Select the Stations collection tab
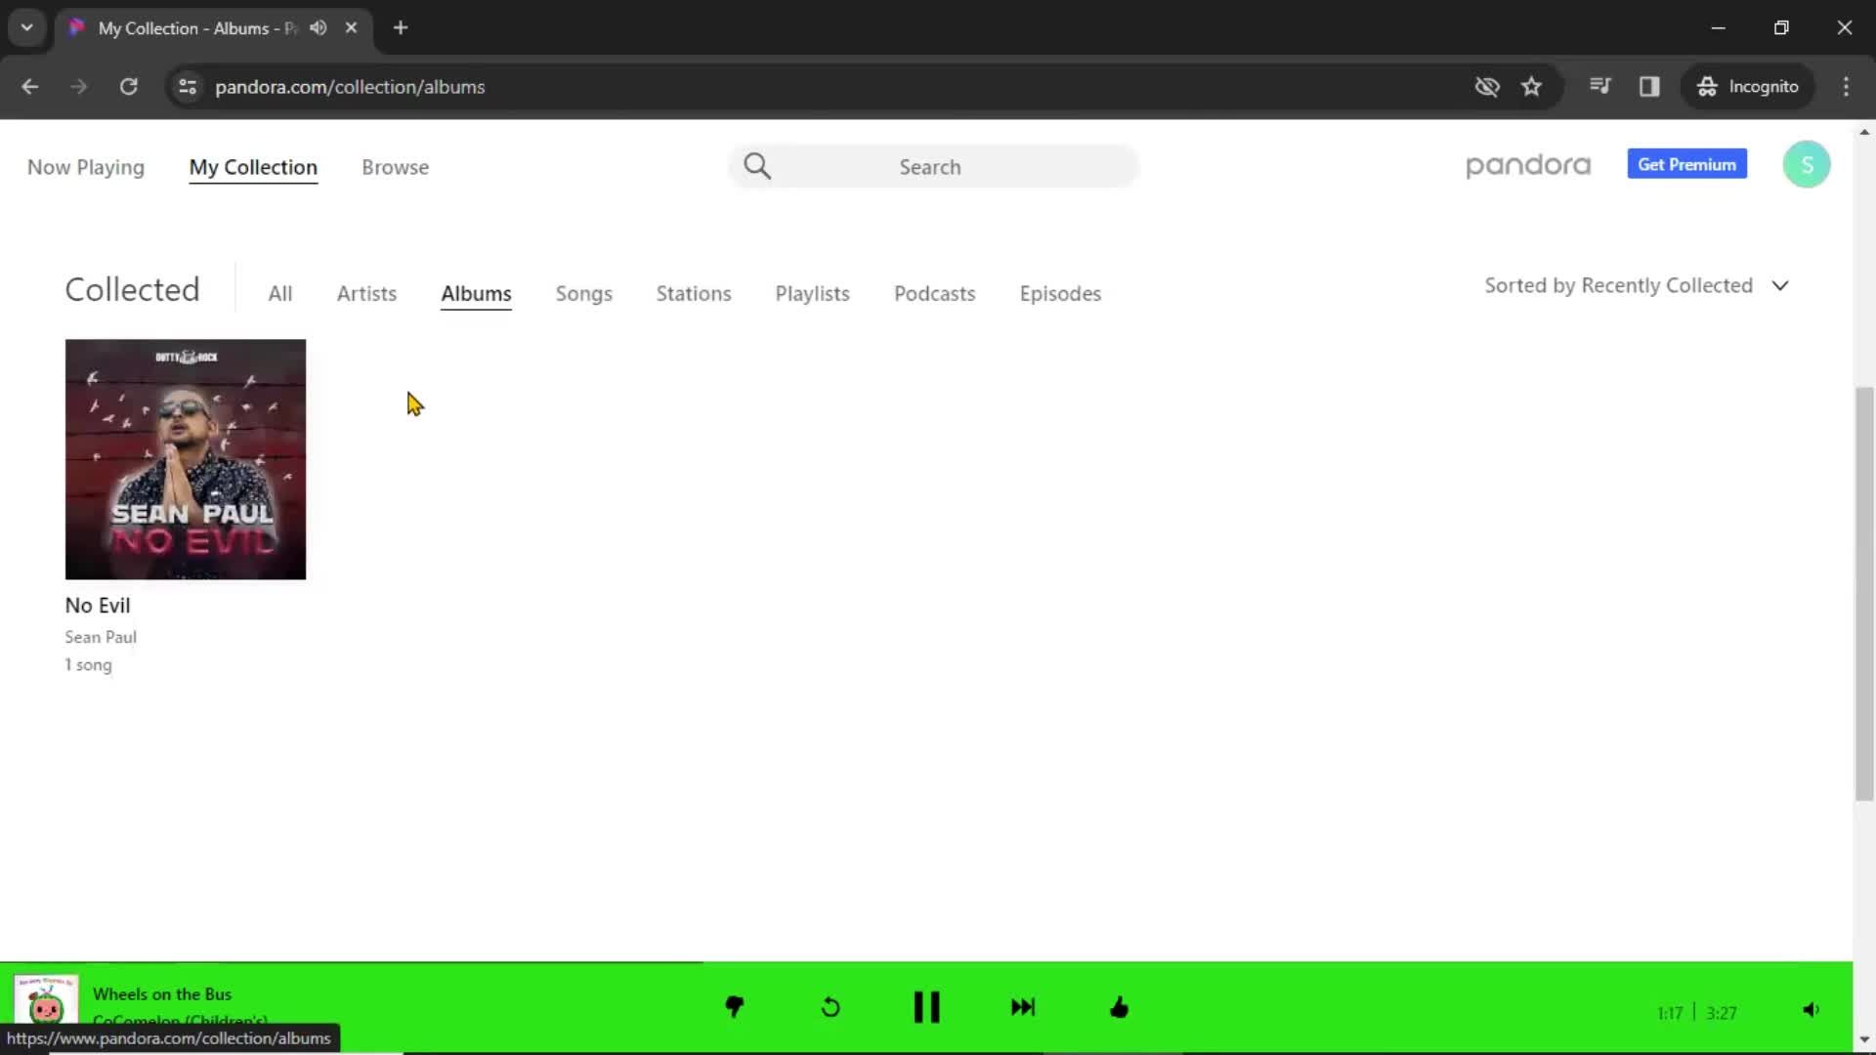 [693, 292]
